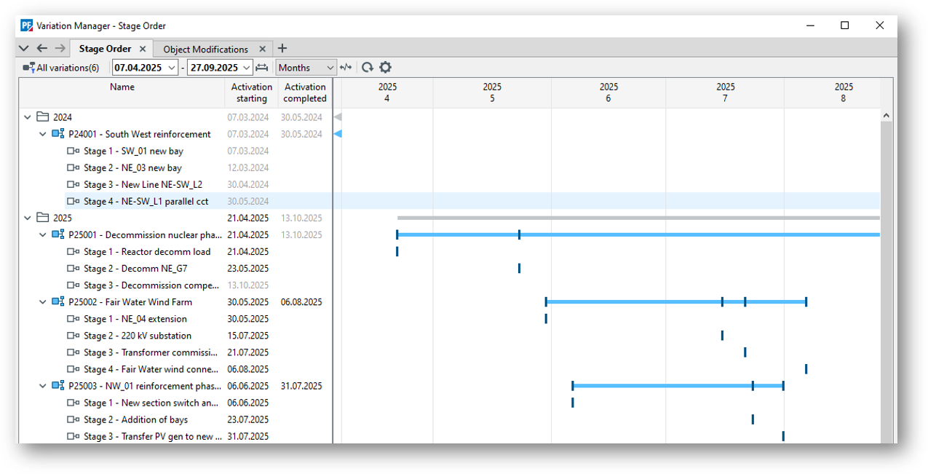The width and height of the screenshot is (928, 474).
Task: Click the P25002 Fair Water variation icon
Action: (x=58, y=302)
